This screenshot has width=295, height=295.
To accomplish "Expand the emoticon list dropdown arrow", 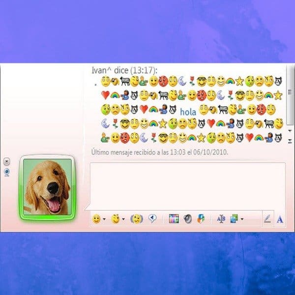I will (x=104, y=219).
